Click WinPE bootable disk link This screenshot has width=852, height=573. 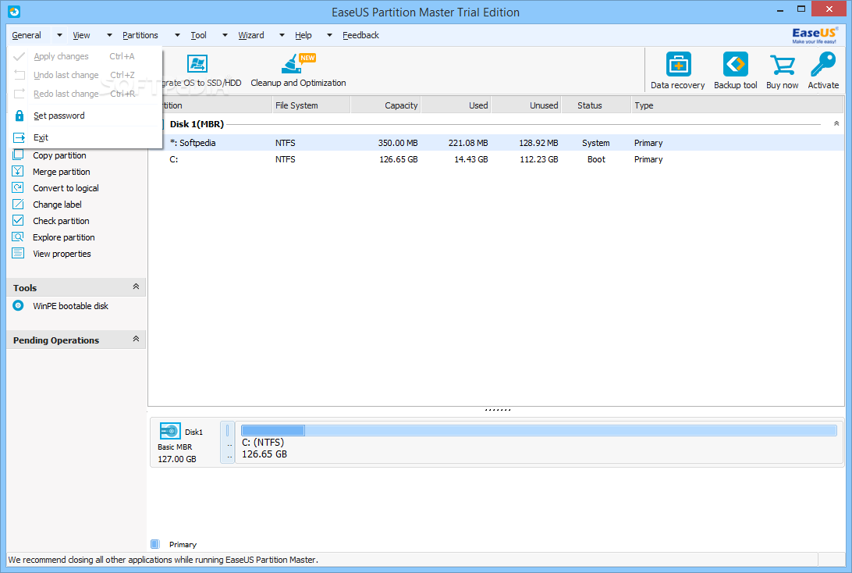(x=71, y=306)
